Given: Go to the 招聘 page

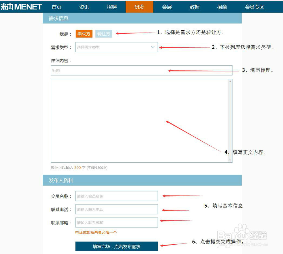Looking at the screenshot, I should [112, 7].
